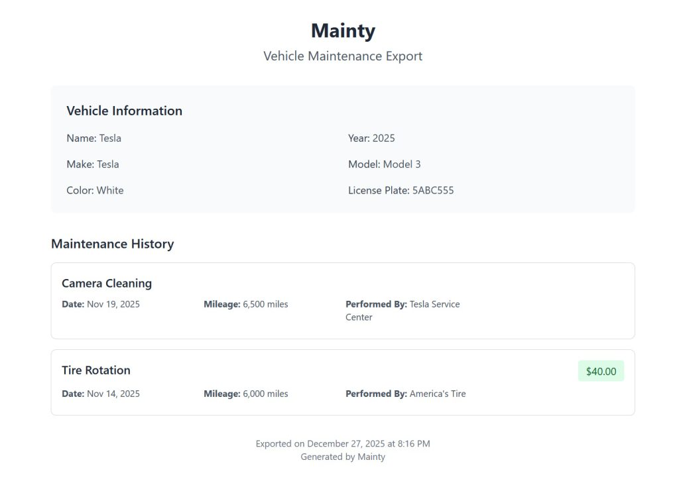The height and width of the screenshot is (499, 679).
Task: Select the Make Tesla entry
Action: pyautogui.click(x=92, y=164)
